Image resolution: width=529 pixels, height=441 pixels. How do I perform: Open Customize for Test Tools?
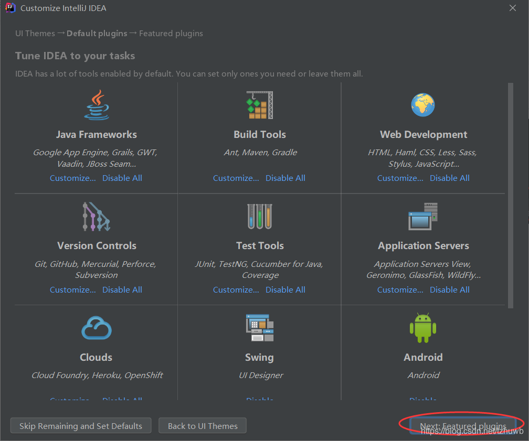(236, 289)
